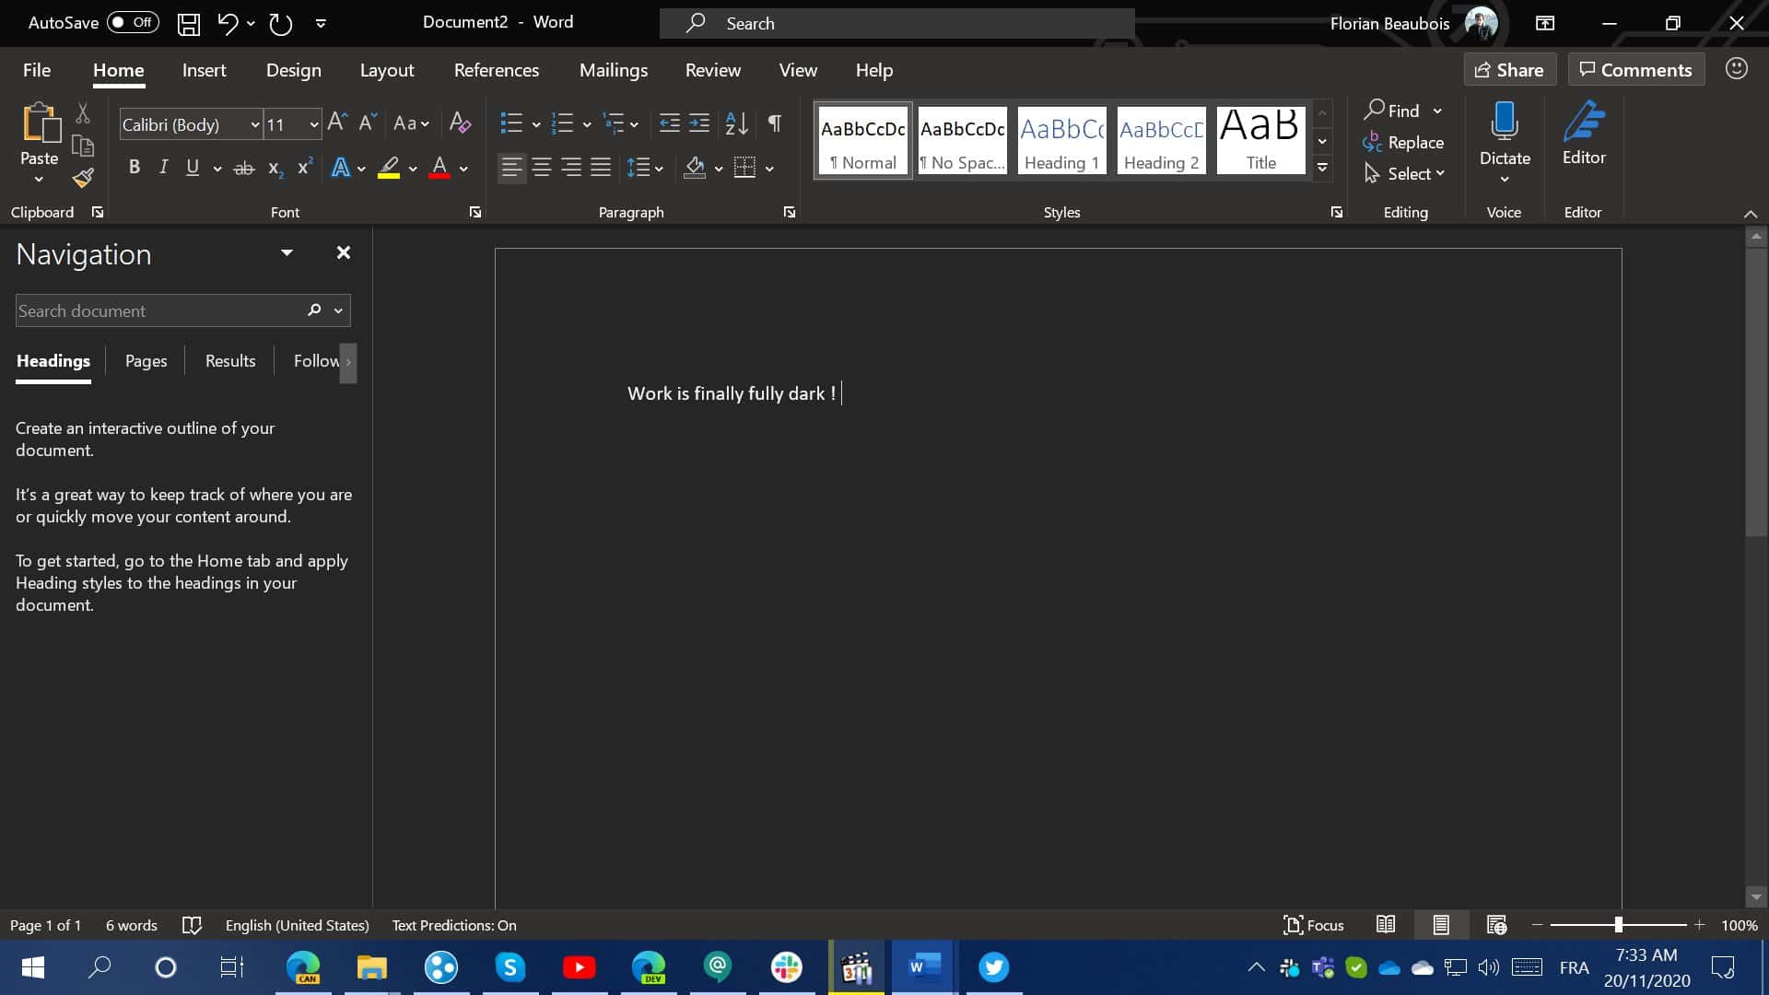
Task: Select the Text Highlight Color icon
Action: click(388, 168)
